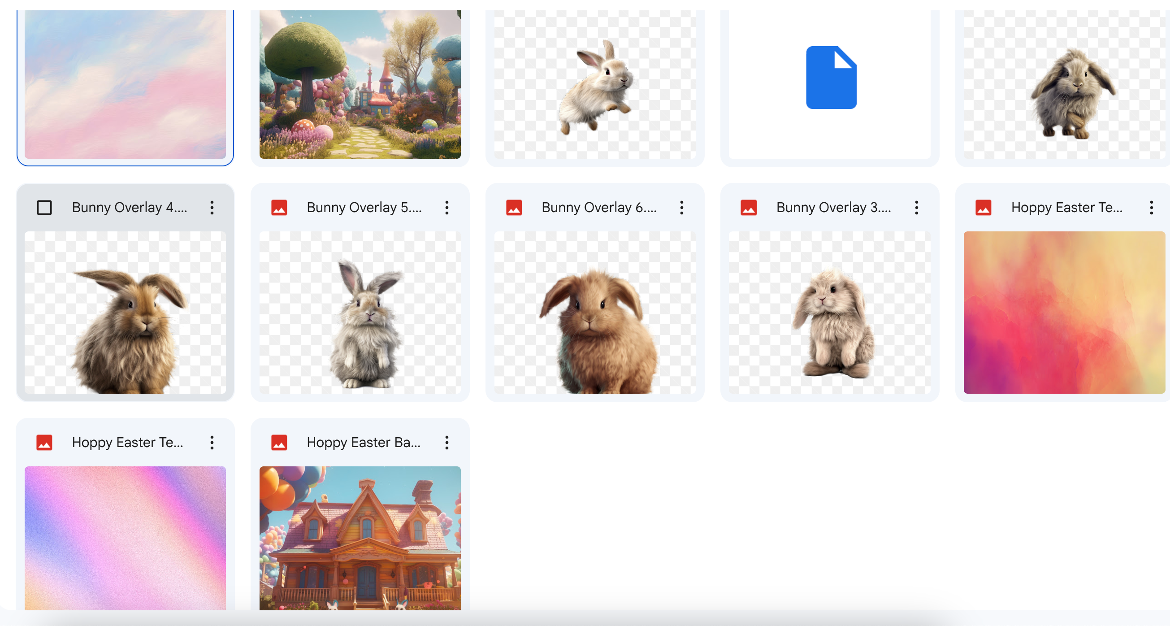Image resolution: width=1170 pixels, height=626 pixels.
Task: Open the fairy garden castle background thumbnail
Action: point(360,84)
